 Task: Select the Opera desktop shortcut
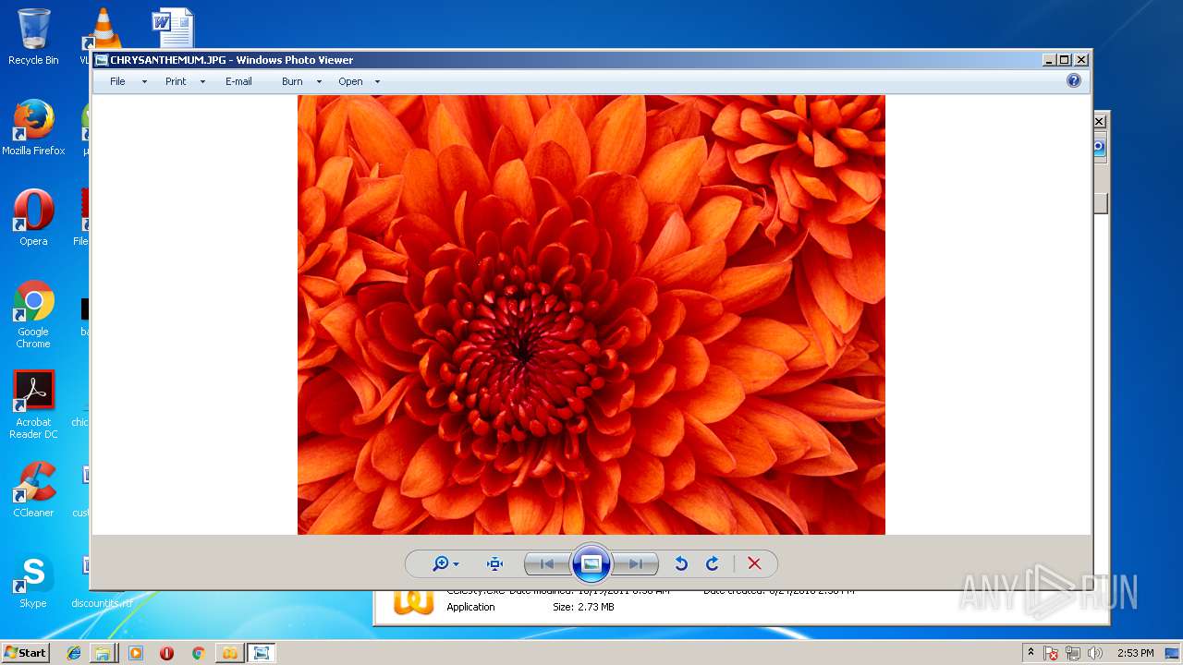coord(33,218)
